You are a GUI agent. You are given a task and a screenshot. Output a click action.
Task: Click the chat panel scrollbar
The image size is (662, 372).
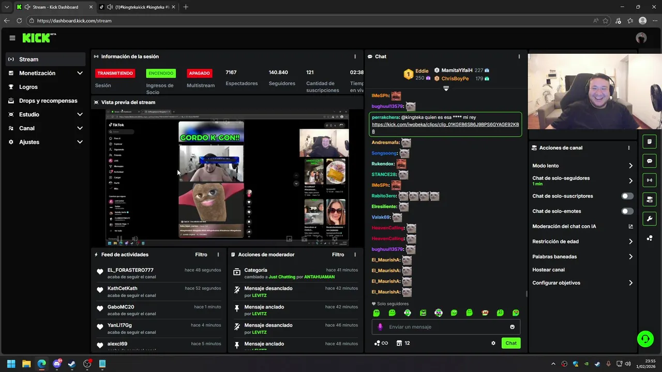[x=527, y=293]
